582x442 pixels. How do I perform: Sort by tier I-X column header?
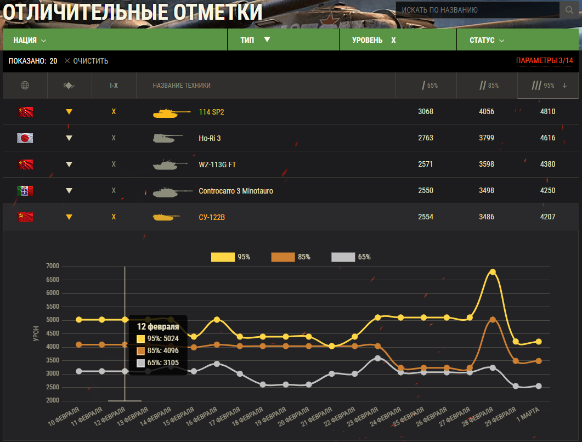click(x=114, y=86)
